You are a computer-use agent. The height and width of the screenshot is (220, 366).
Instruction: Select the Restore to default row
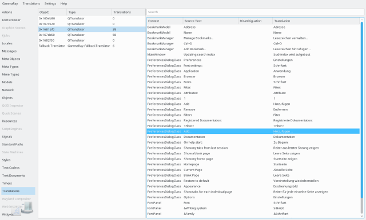(253, 181)
